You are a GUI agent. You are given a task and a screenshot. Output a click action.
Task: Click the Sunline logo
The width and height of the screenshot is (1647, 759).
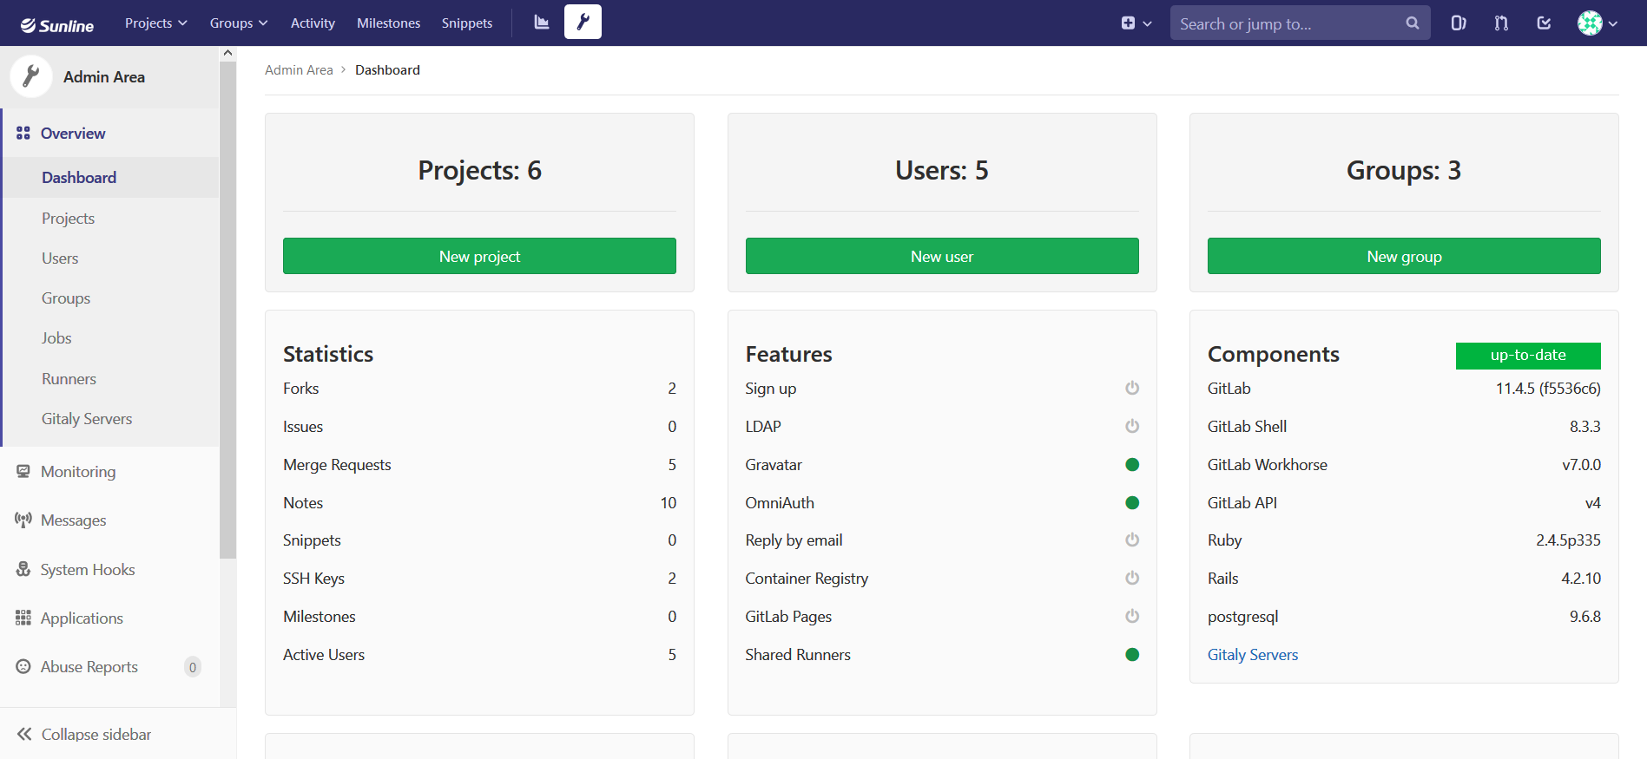click(57, 25)
